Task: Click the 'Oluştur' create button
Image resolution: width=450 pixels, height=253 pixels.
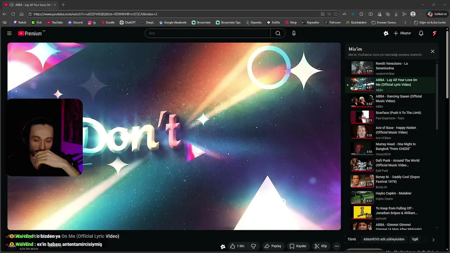Action: [403, 33]
